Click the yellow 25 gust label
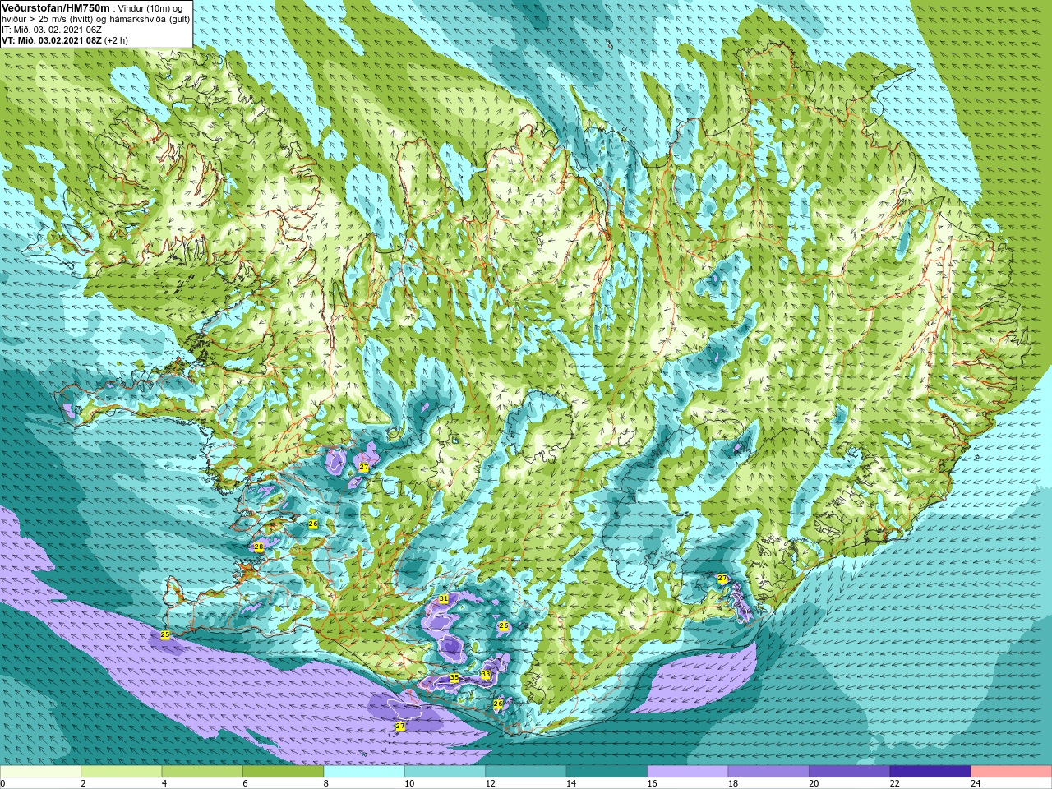The width and height of the screenshot is (1052, 789). pyautogui.click(x=165, y=635)
